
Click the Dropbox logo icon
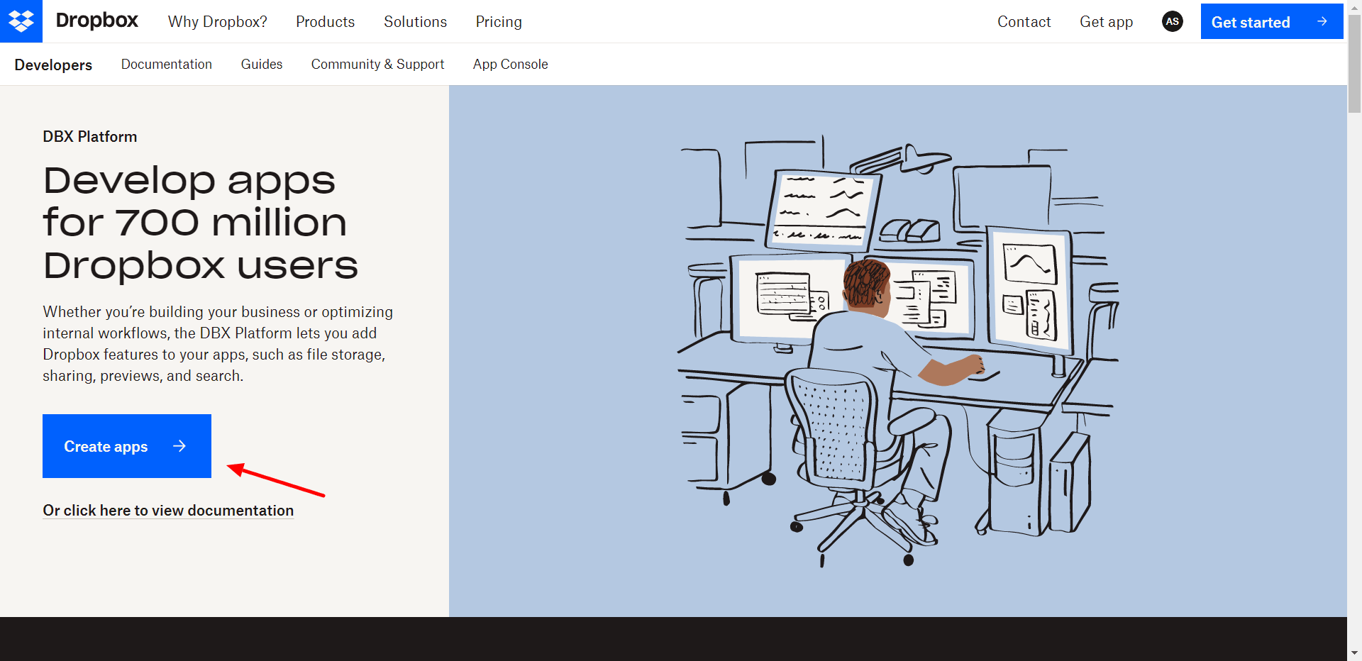coord(21,21)
